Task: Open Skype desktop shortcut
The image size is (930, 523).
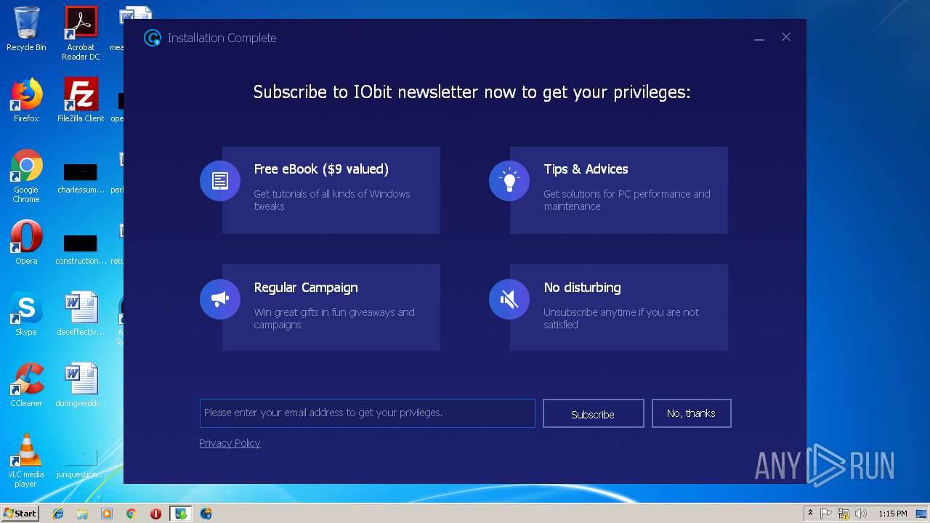Action: (26, 314)
